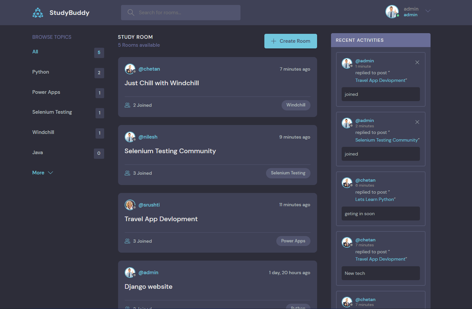Dismiss the Selenium Testing Community activity
The image size is (472, 309).
417,122
